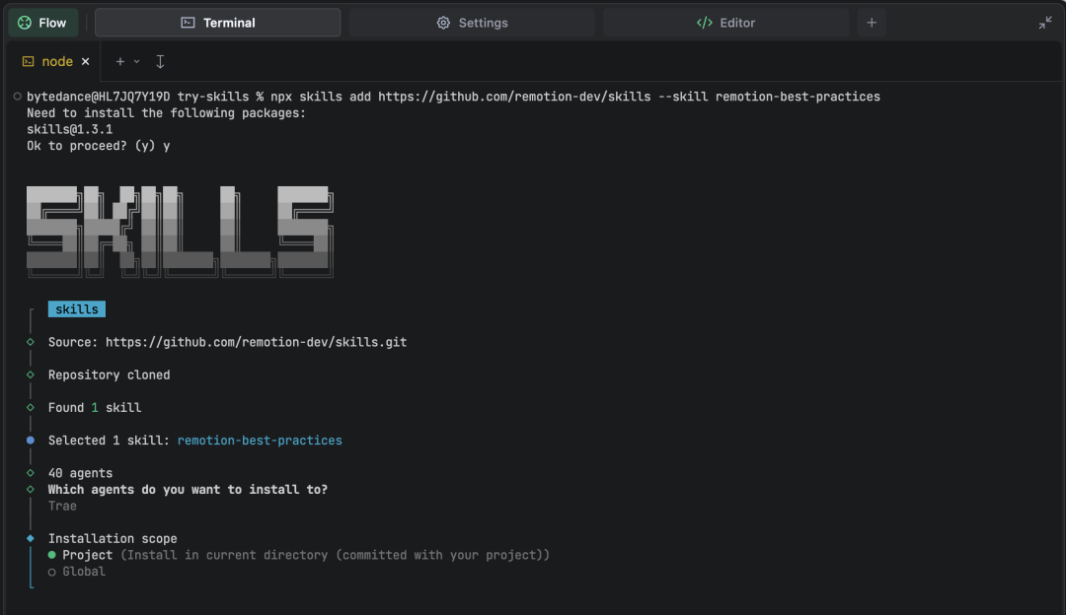Viewport: 1066px width, 615px height.
Task: Switch to the Editor tab
Action: coord(725,23)
